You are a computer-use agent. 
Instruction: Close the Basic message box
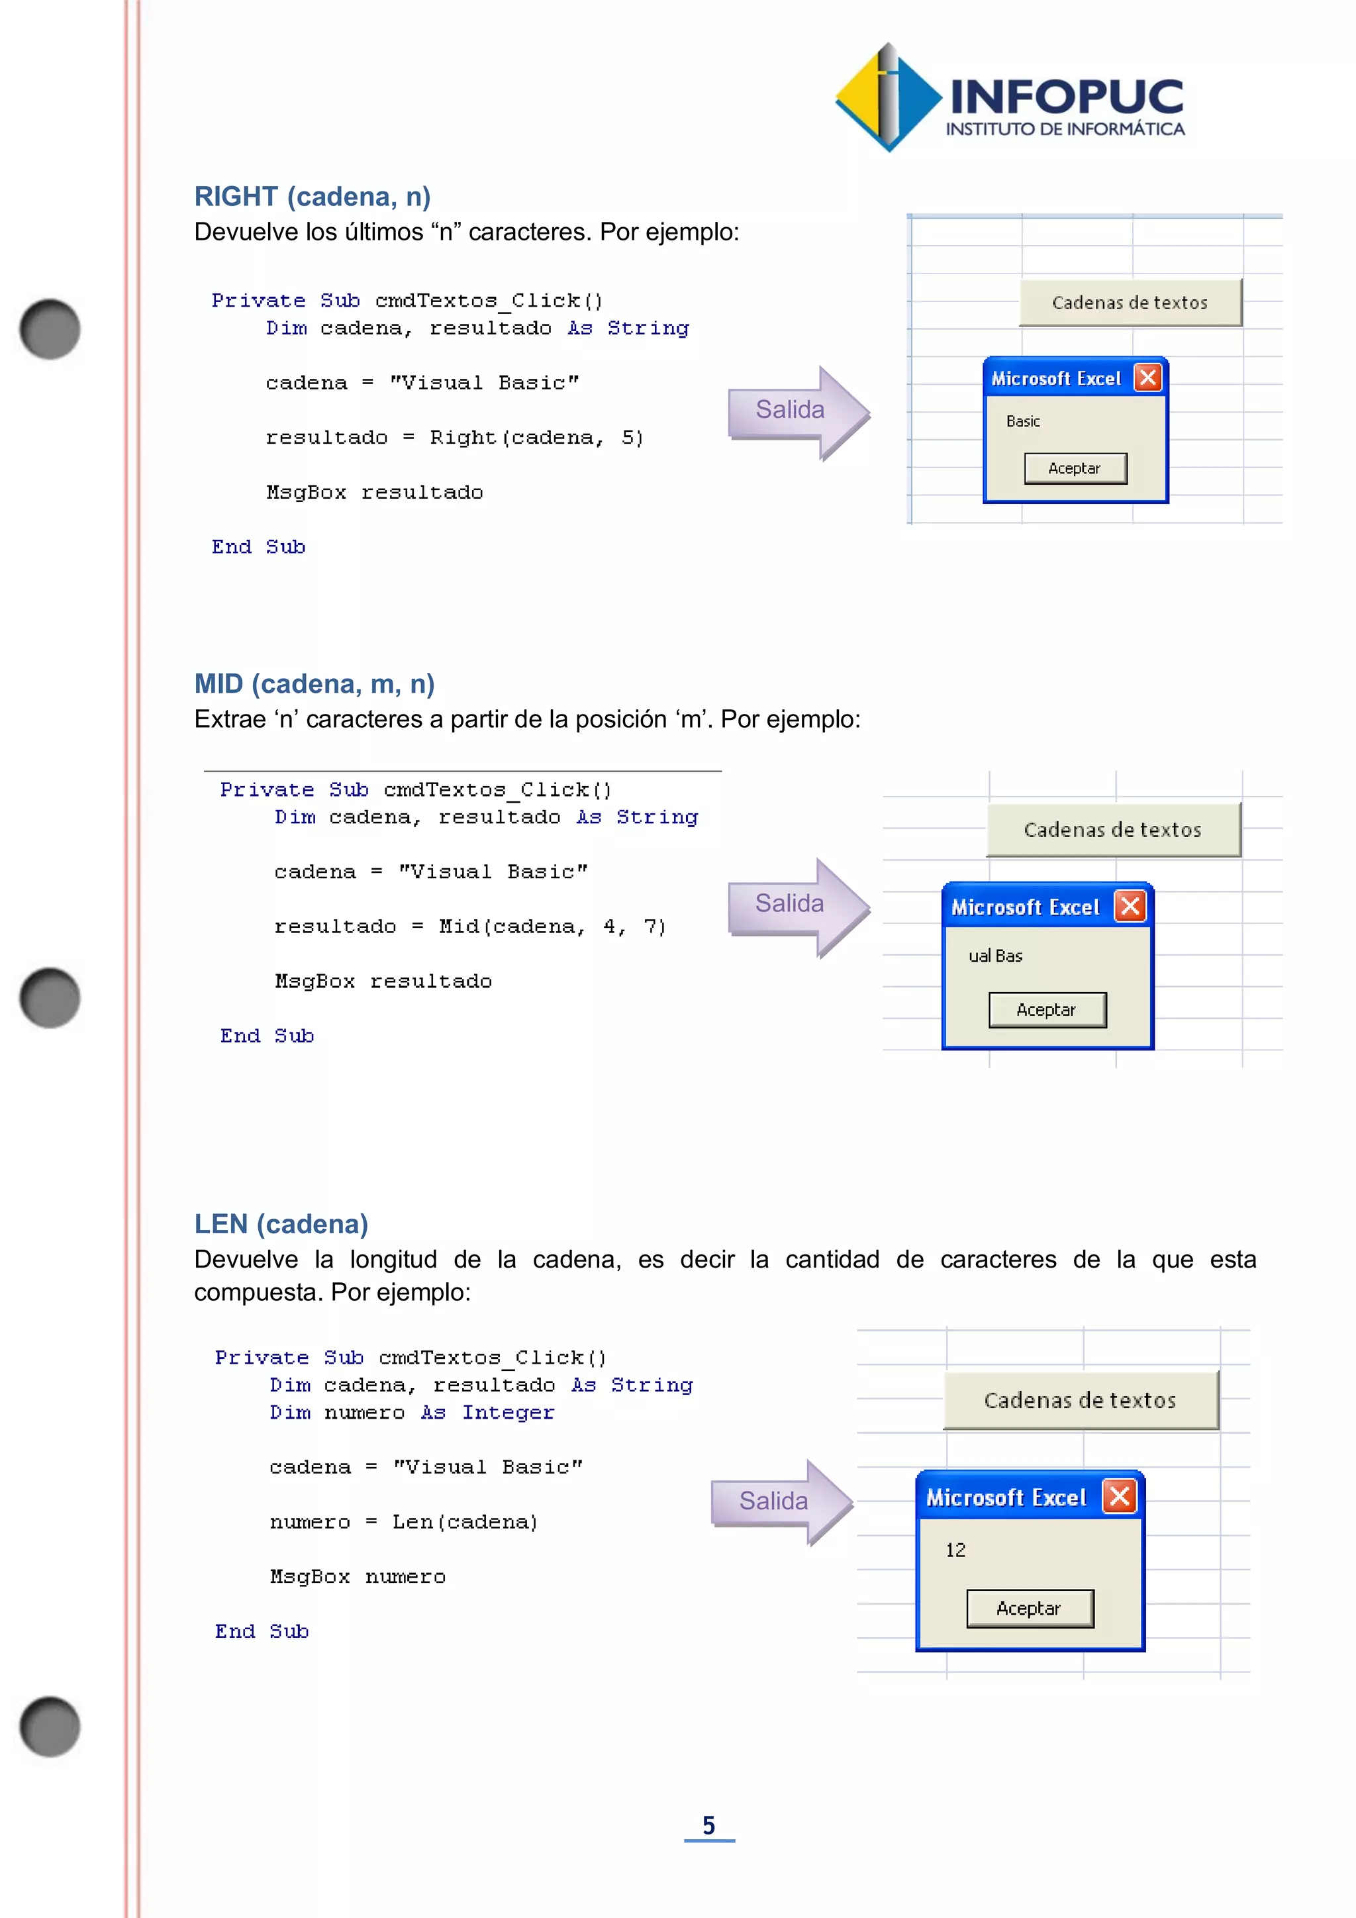pyautogui.click(x=1148, y=378)
